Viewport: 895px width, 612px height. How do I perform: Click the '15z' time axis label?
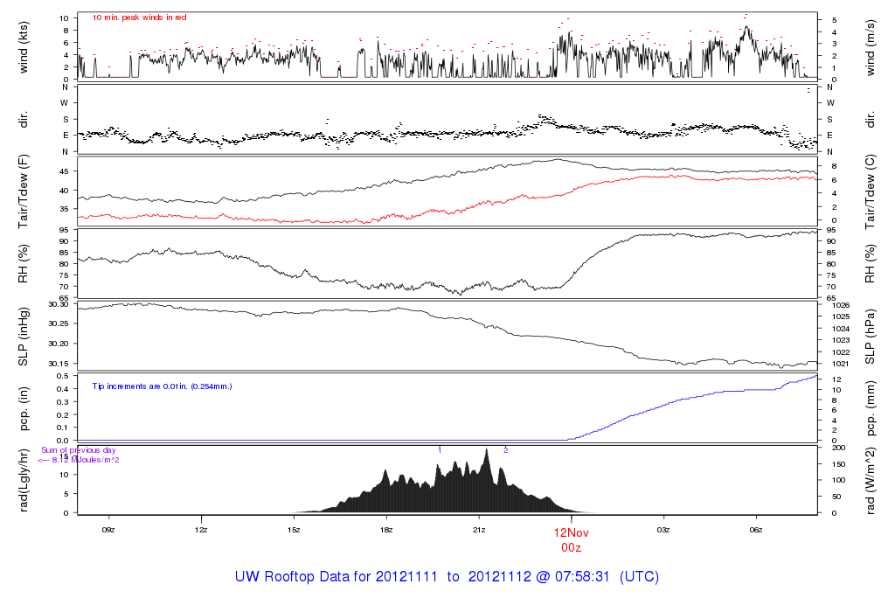click(294, 530)
